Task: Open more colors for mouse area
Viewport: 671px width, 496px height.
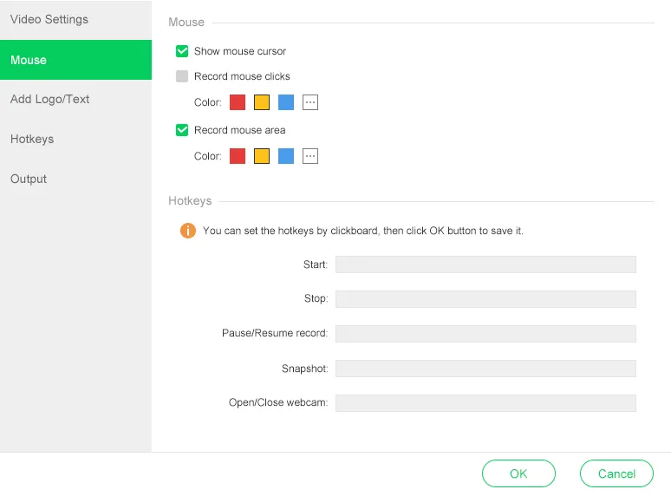Action: [x=310, y=156]
